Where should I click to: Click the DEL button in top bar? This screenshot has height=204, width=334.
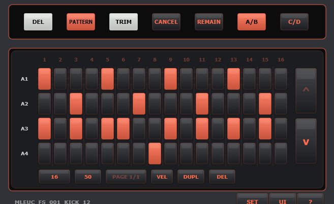tap(38, 22)
